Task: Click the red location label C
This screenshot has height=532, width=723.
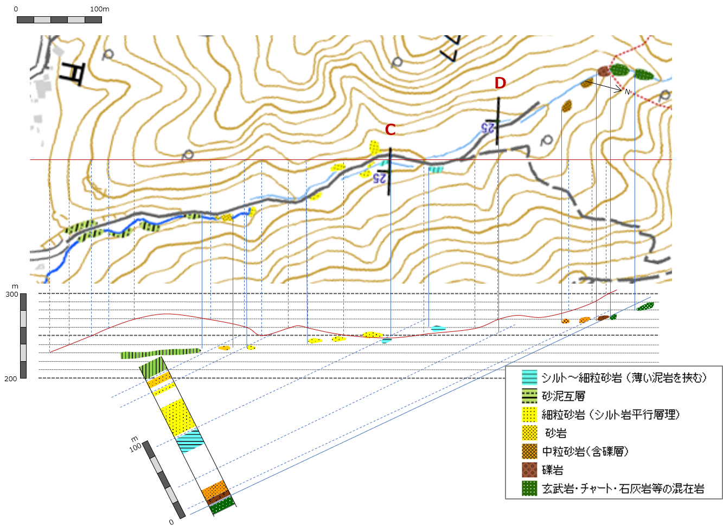Action: click(390, 130)
